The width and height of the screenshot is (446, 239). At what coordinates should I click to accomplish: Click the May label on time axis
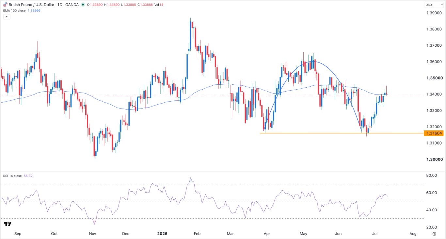click(x=304, y=234)
